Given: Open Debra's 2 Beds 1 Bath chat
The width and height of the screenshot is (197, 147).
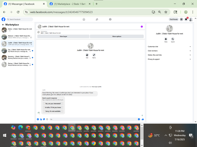Looking at the screenshot, I should pos(17,30).
